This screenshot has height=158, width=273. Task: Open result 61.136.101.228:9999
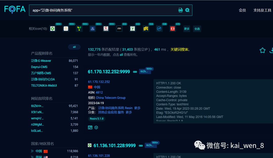point(115,145)
